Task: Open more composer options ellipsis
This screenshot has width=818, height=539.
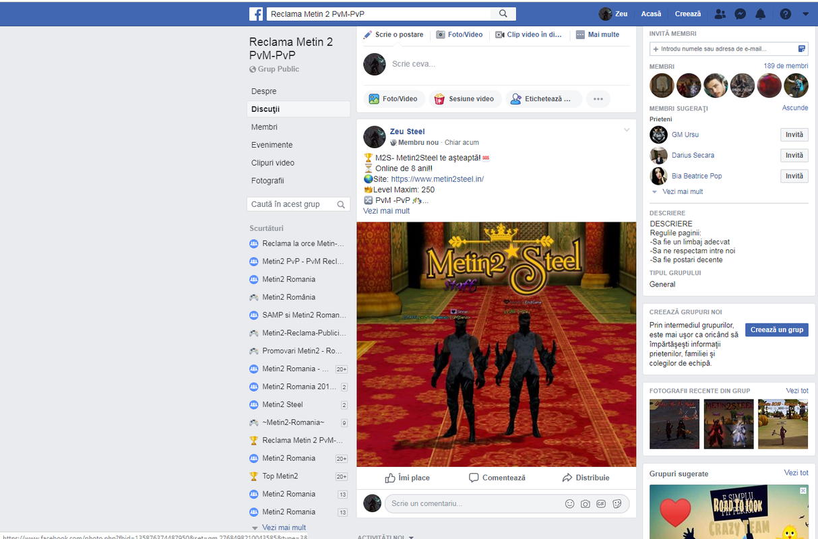Action: [598, 99]
